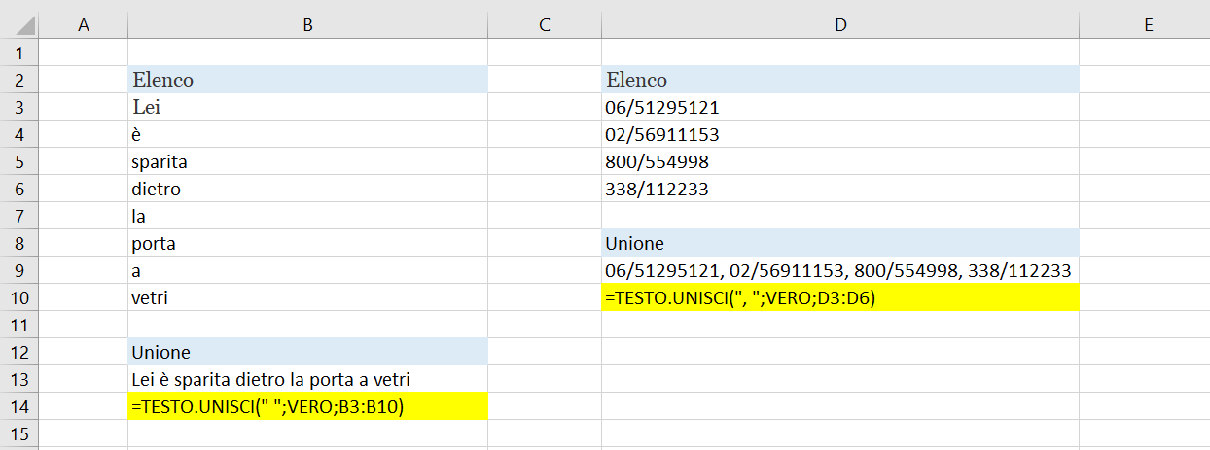
Task: Select the cell containing dietro
Action: click(307, 189)
